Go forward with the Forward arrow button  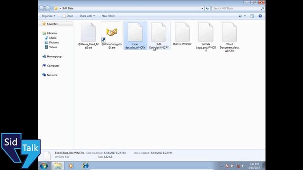pos(47,8)
